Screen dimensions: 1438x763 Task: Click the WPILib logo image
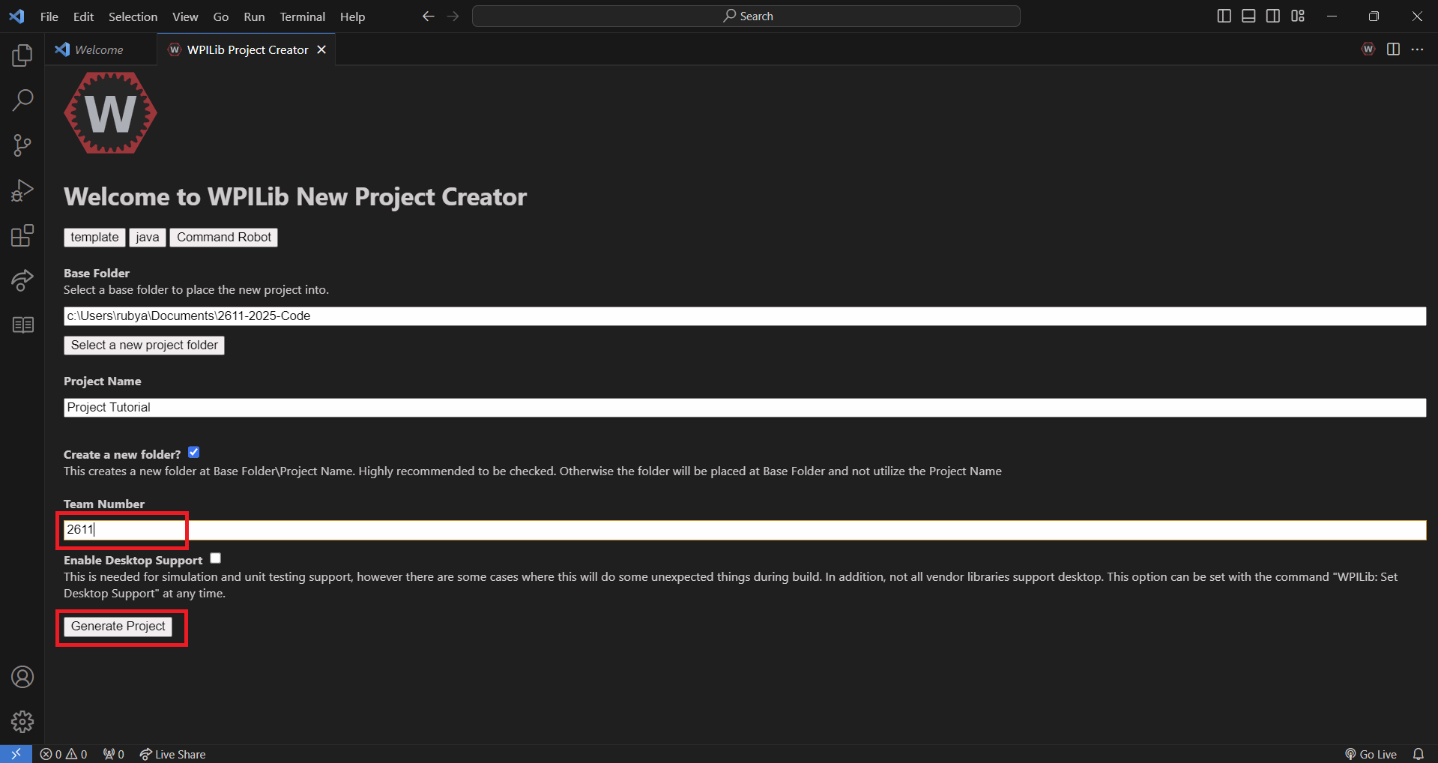(x=110, y=113)
